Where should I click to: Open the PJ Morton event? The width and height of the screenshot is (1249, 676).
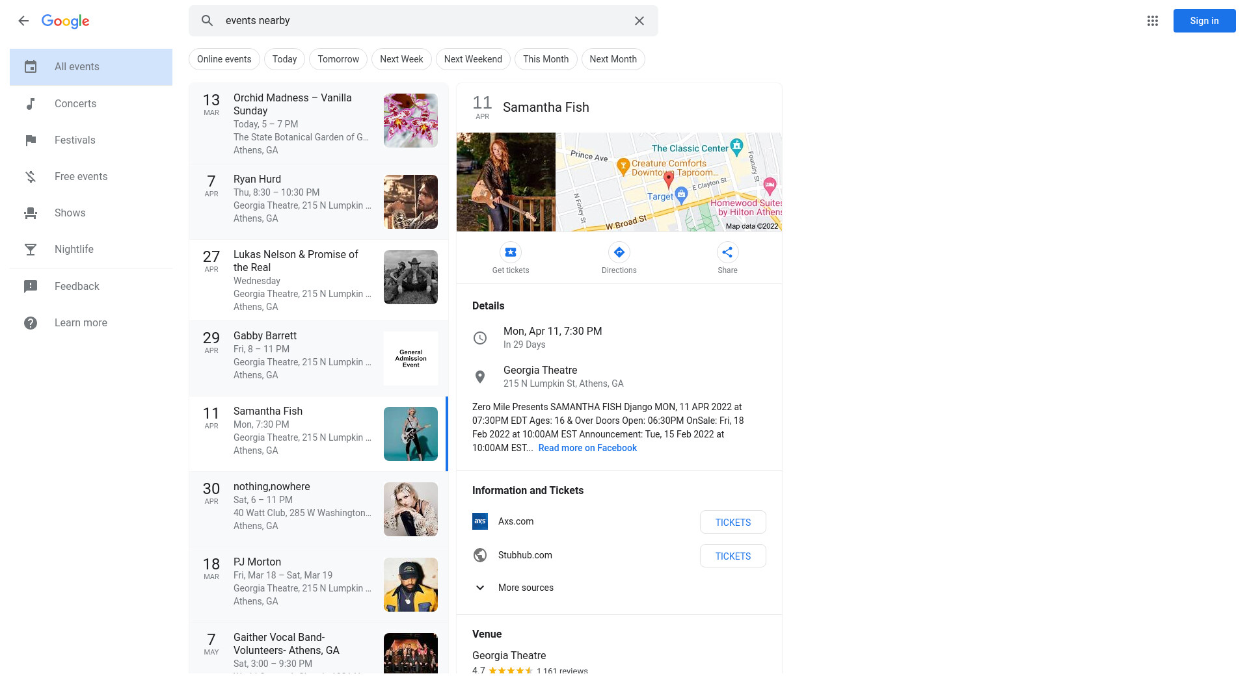click(319, 584)
